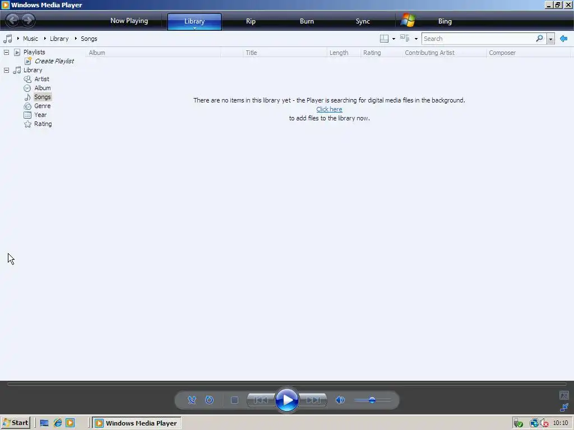Open the Start menu
Viewport: 574px width, 430px height.
coord(16,423)
